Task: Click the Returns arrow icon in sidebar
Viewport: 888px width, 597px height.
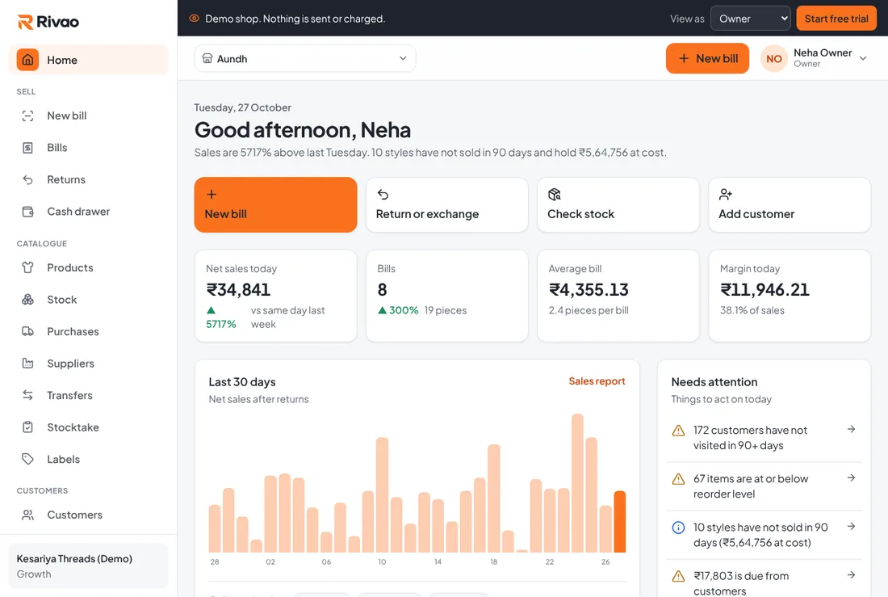Action: (27, 179)
